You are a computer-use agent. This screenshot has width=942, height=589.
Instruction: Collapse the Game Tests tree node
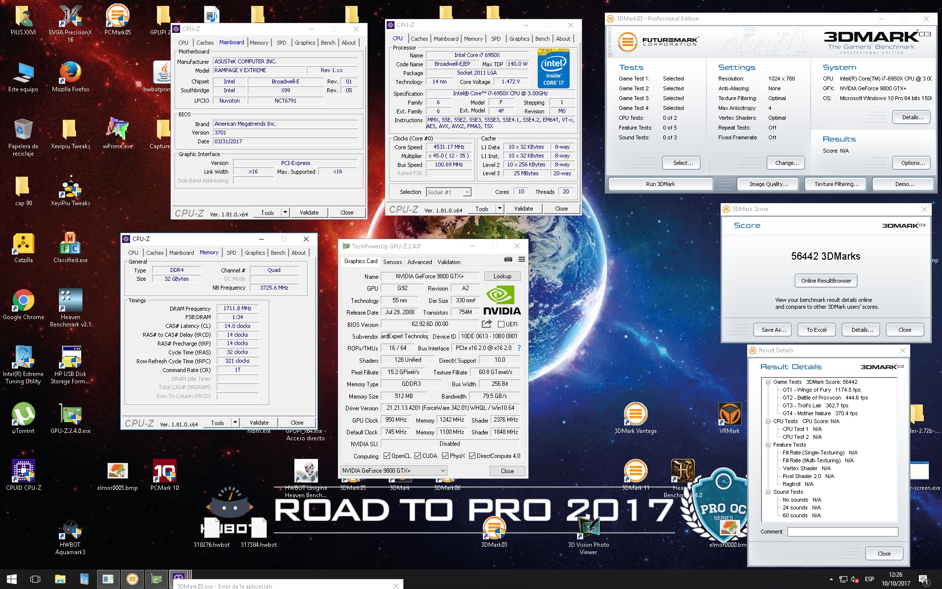(768, 382)
